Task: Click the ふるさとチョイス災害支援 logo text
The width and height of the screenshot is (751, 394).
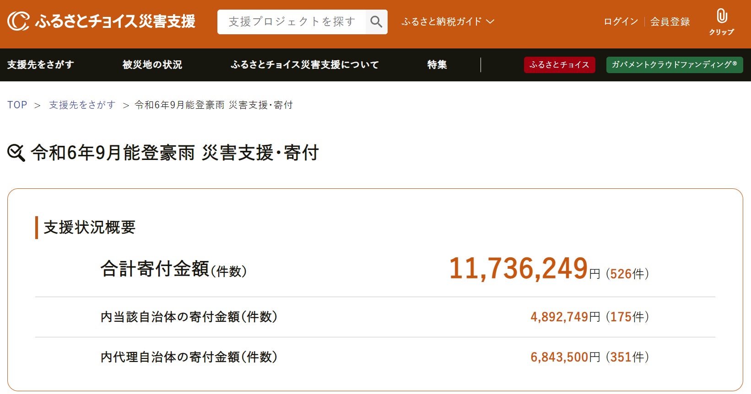Action: point(115,21)
